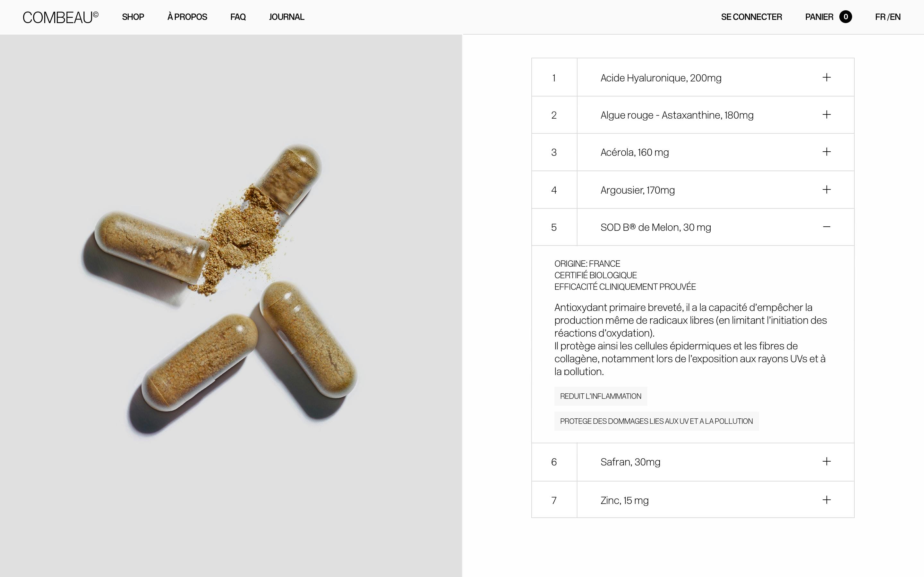924x577 pixels.
Task: Open the PANIER cart
Action: coord(819,17)
